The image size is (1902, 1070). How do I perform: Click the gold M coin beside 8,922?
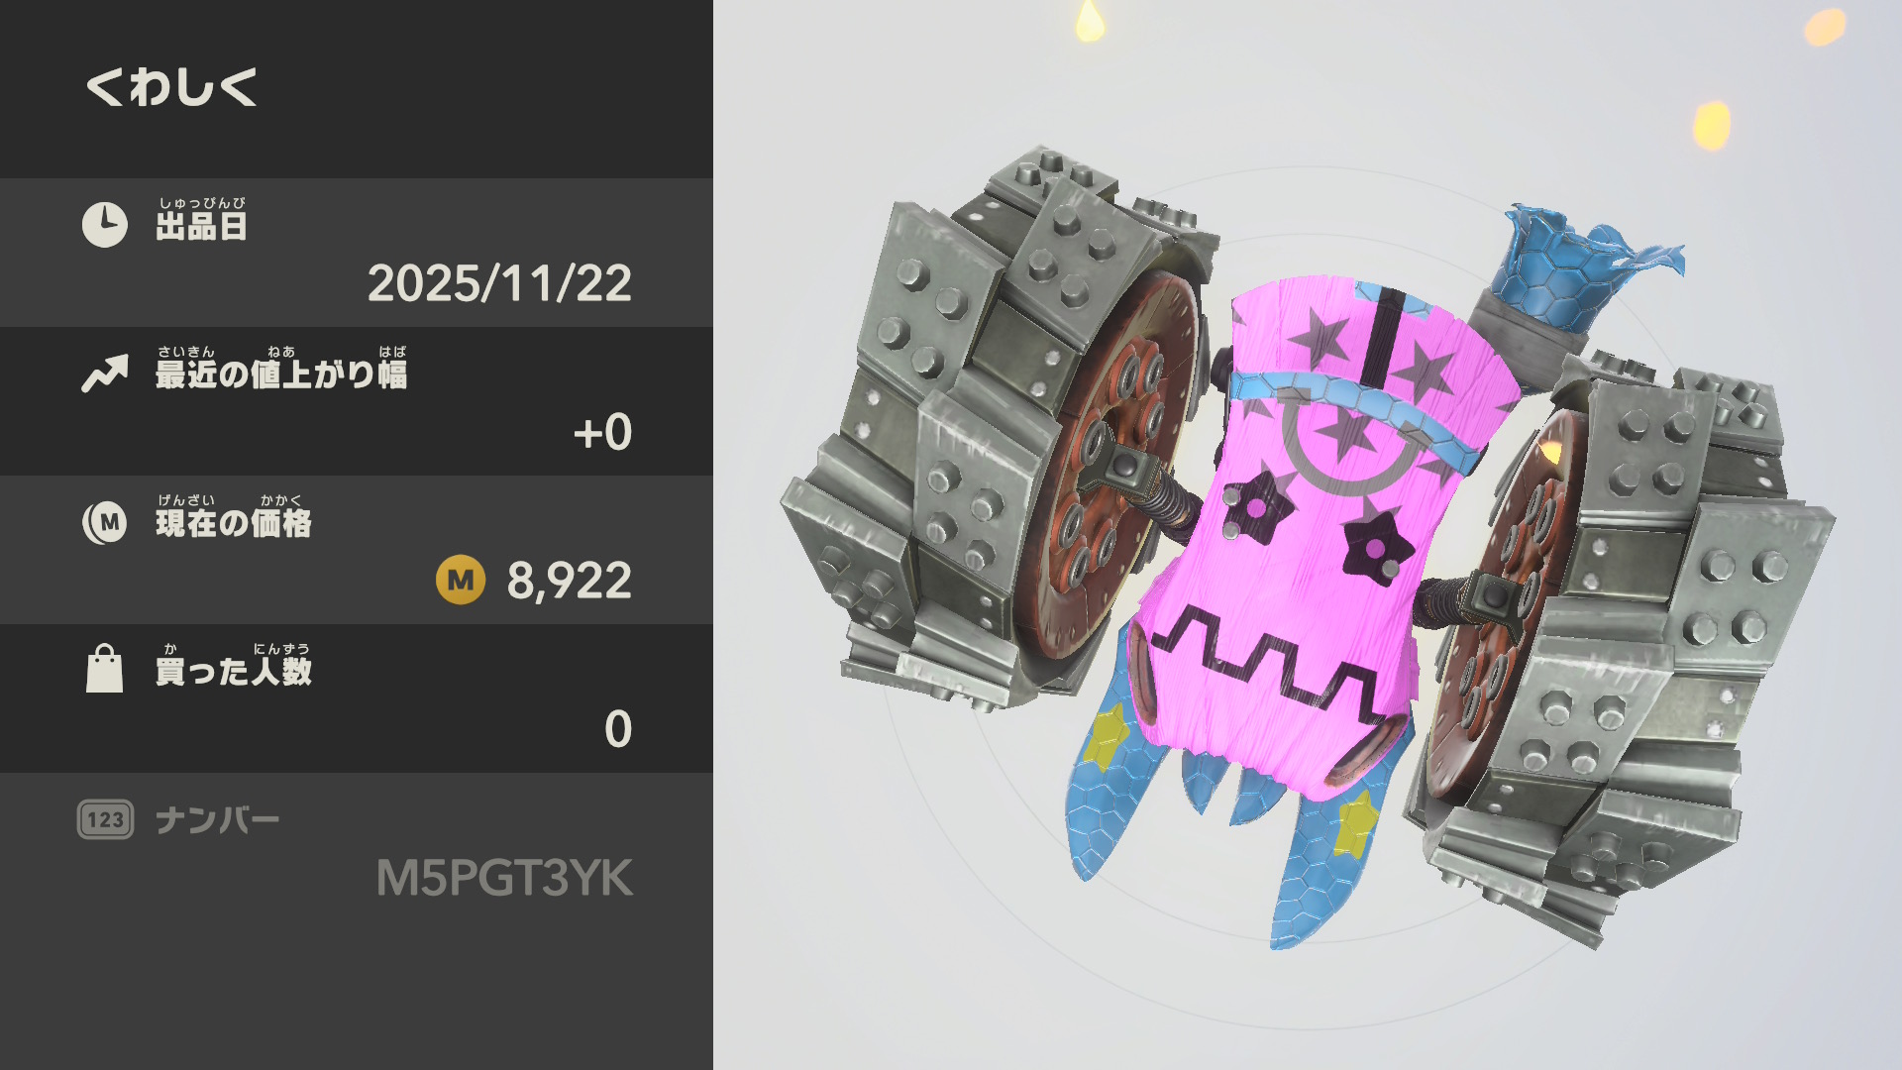coord(461,580)
